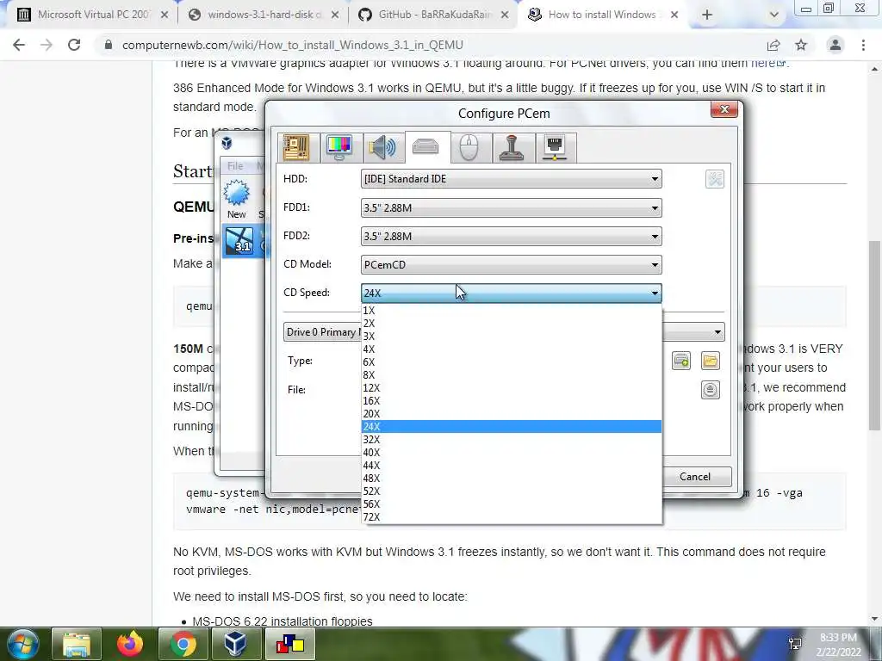Open File Explorer from the taskbar

77,644
